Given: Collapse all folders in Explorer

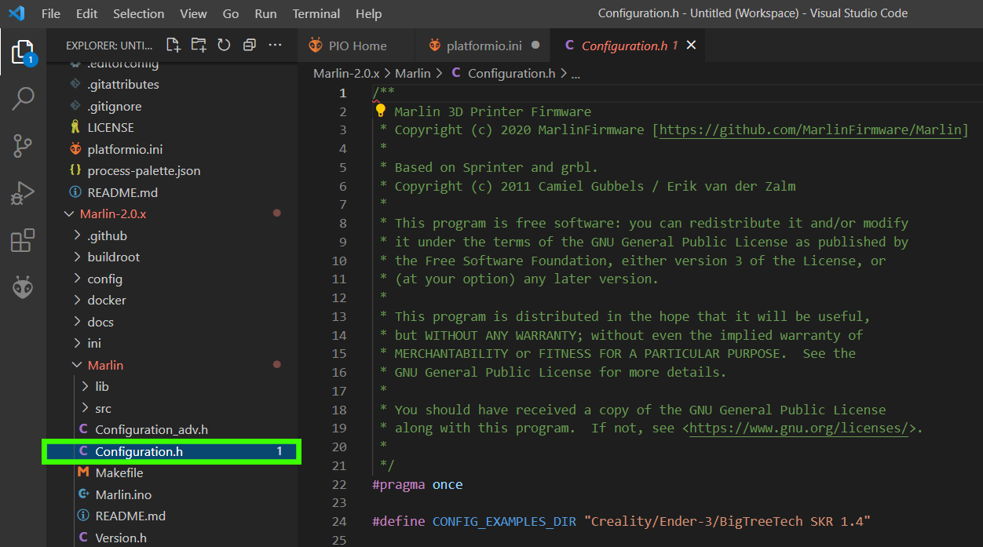Looking at the screenshot, I should point(250,46).
